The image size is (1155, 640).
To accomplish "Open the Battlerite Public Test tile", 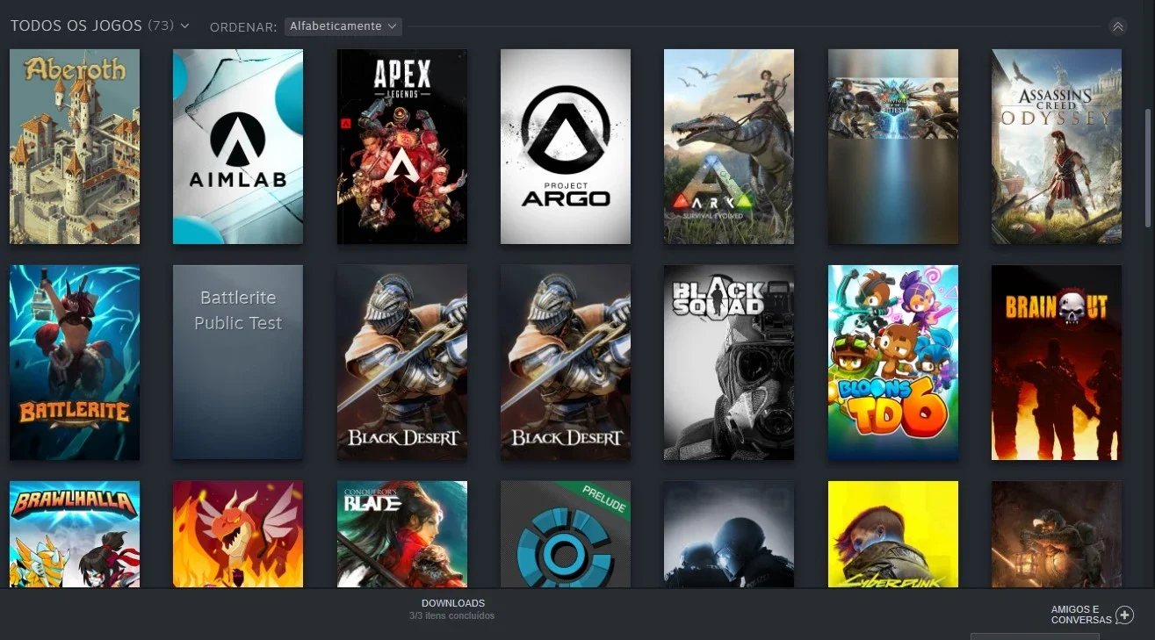I will pyautogui.click(x=238, y=363).
